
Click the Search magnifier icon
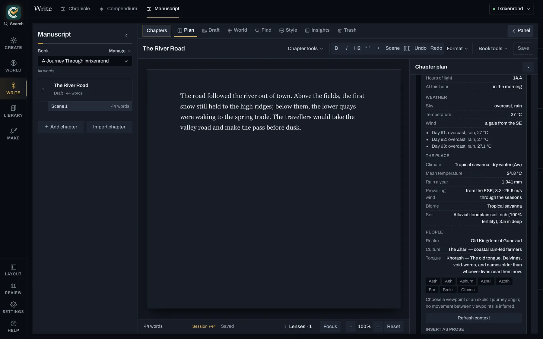pos(6,24)
